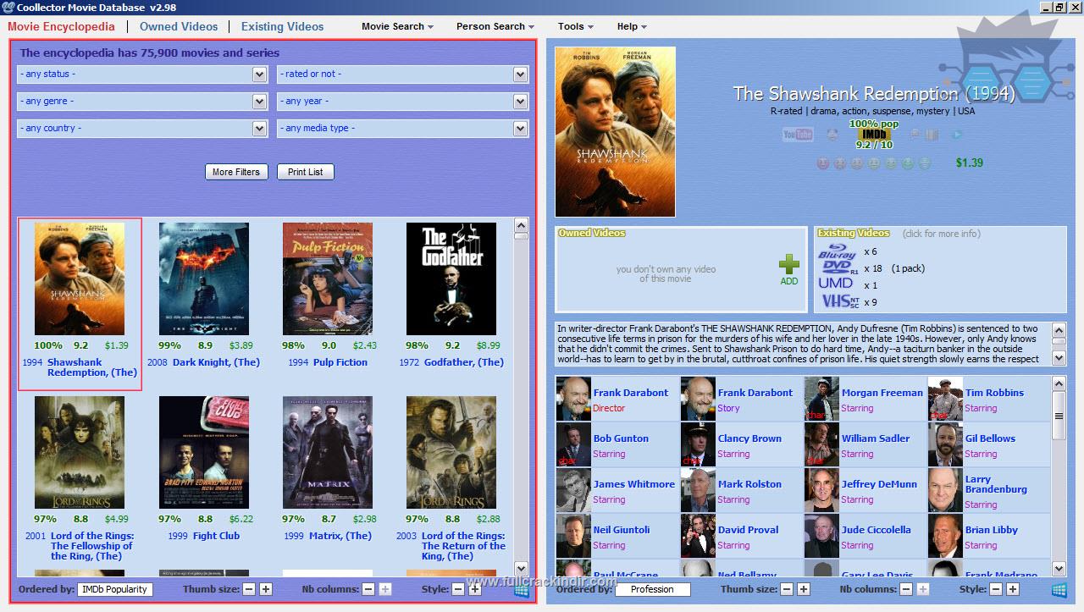The height and width of the screenshot is (612, 1084).
Task: Open the 'any country' dropdown
Action: point(142,129)
